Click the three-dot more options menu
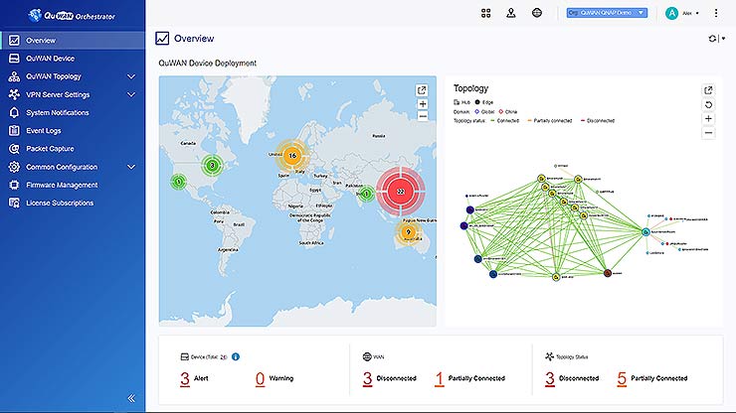The width and height of the screenshot is (736, 413). click(x=715, y=13)
